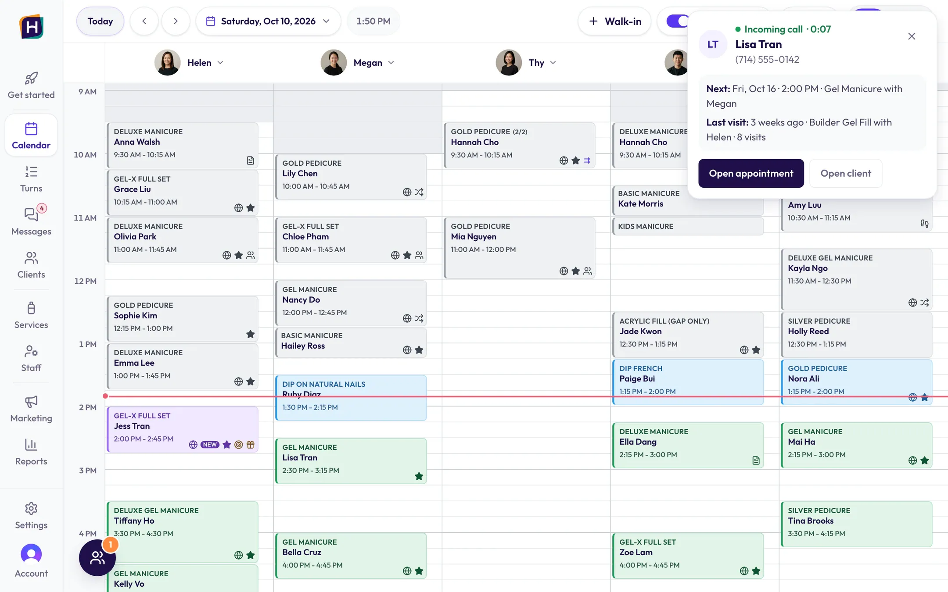The image size is (948, 592).
Task: Click Open appointment in call popup
Action: pos(751,173)
